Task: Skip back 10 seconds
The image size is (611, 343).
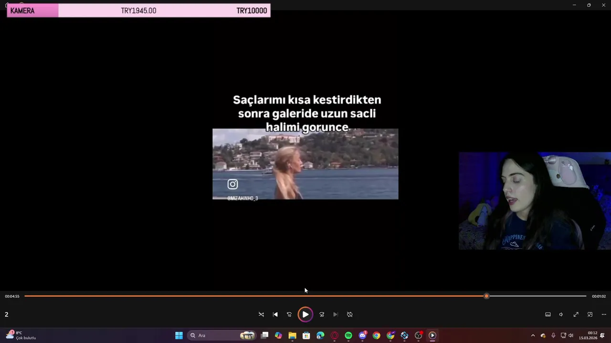Action: tap(289, 314)
